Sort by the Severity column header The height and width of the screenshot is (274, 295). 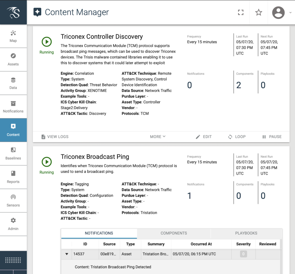tap(243, 244)
